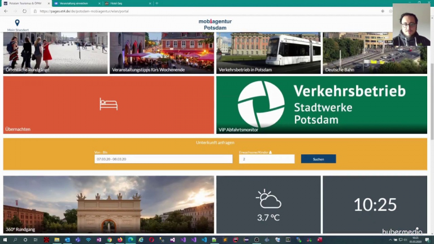The height and width of the screenshot is (244, 434).
Task: Click the page scrollbar thumb
Action: [x=432, y=101]
